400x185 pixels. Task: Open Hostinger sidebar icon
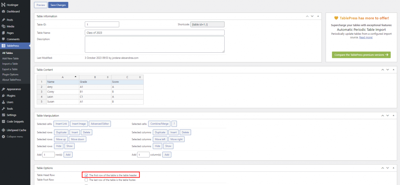[3, 5]
